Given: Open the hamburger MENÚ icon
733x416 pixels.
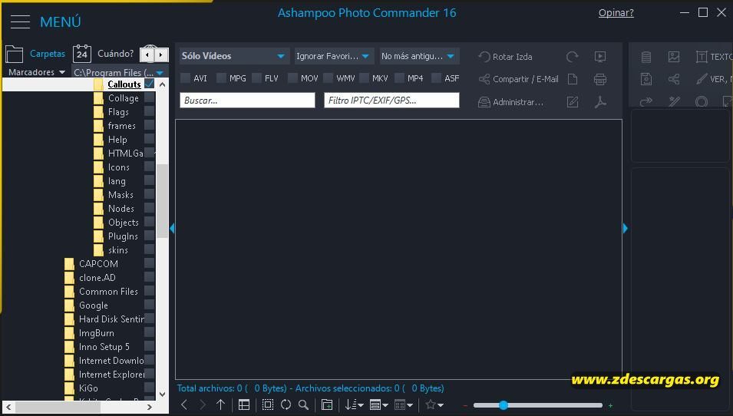Looking at the screenshot, I should [20, 21].
